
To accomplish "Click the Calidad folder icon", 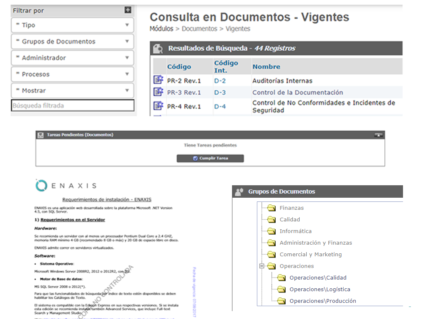I will [271, 219].
